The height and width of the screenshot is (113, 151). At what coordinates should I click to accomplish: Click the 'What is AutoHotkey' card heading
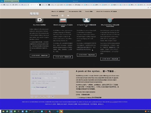63,25
